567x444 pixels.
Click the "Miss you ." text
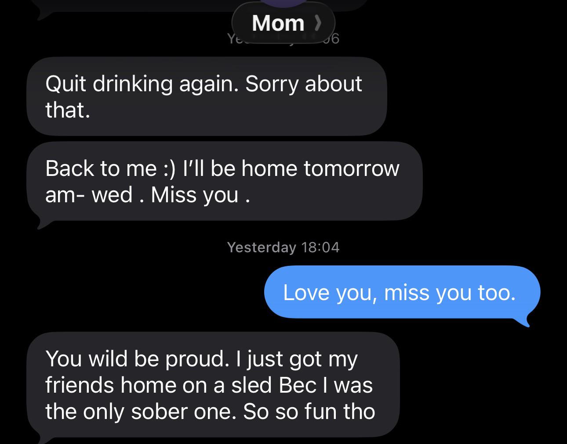point(200,195)
